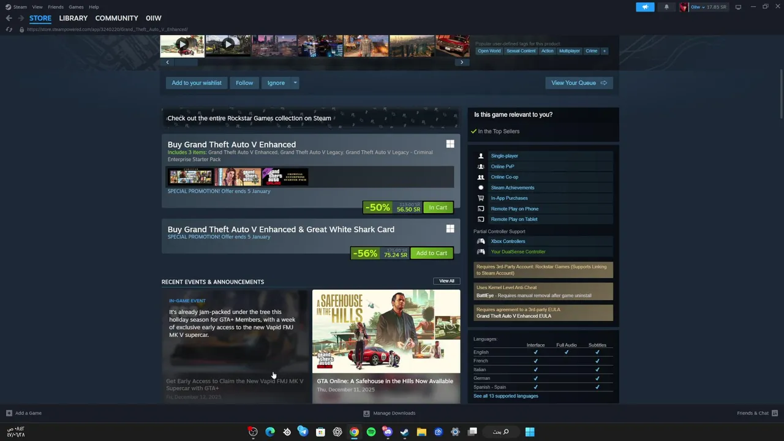The height and width of the screenshot is (441, 784).
Task: Open the Safehouse in the Hills announcement
Action: [386, 346]
